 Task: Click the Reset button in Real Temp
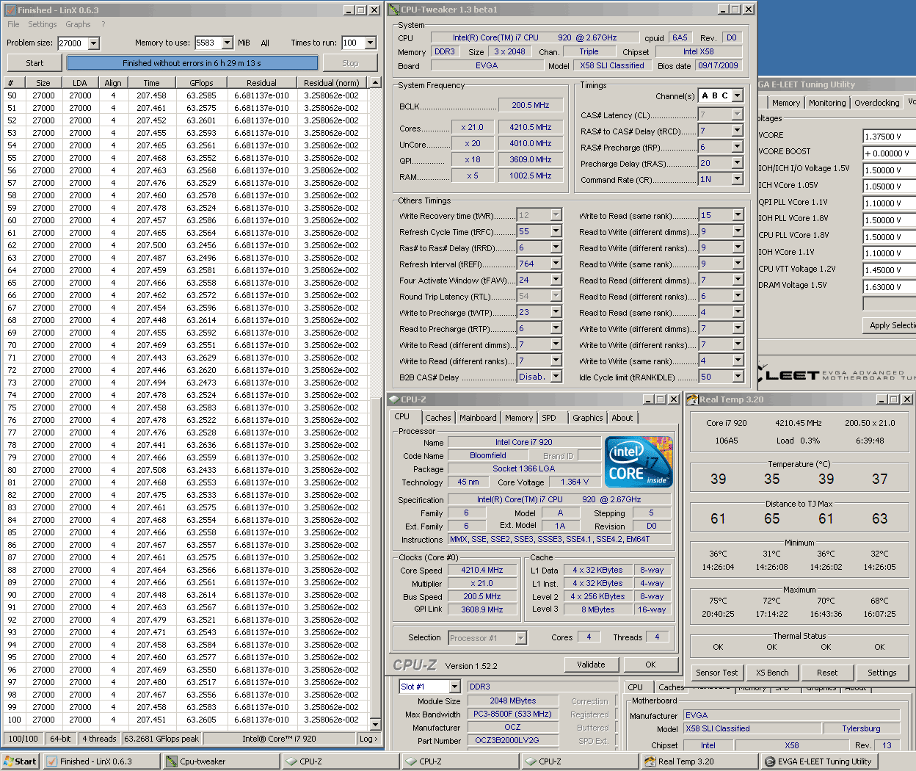click(x=827, y=673)
